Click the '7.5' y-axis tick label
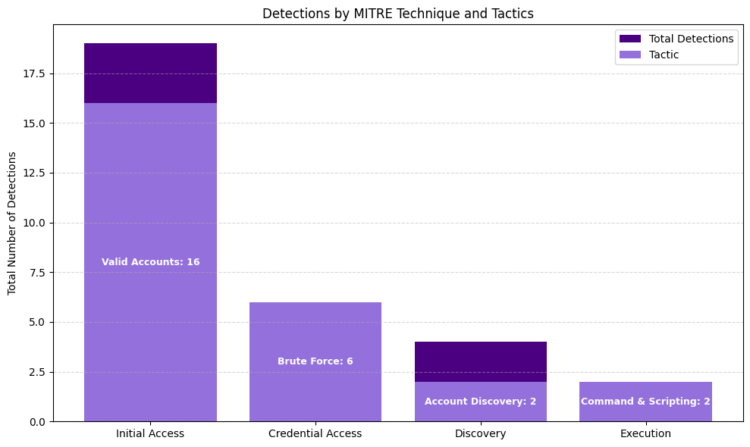This screenshot has width=750, height=447. coord(38,273)
